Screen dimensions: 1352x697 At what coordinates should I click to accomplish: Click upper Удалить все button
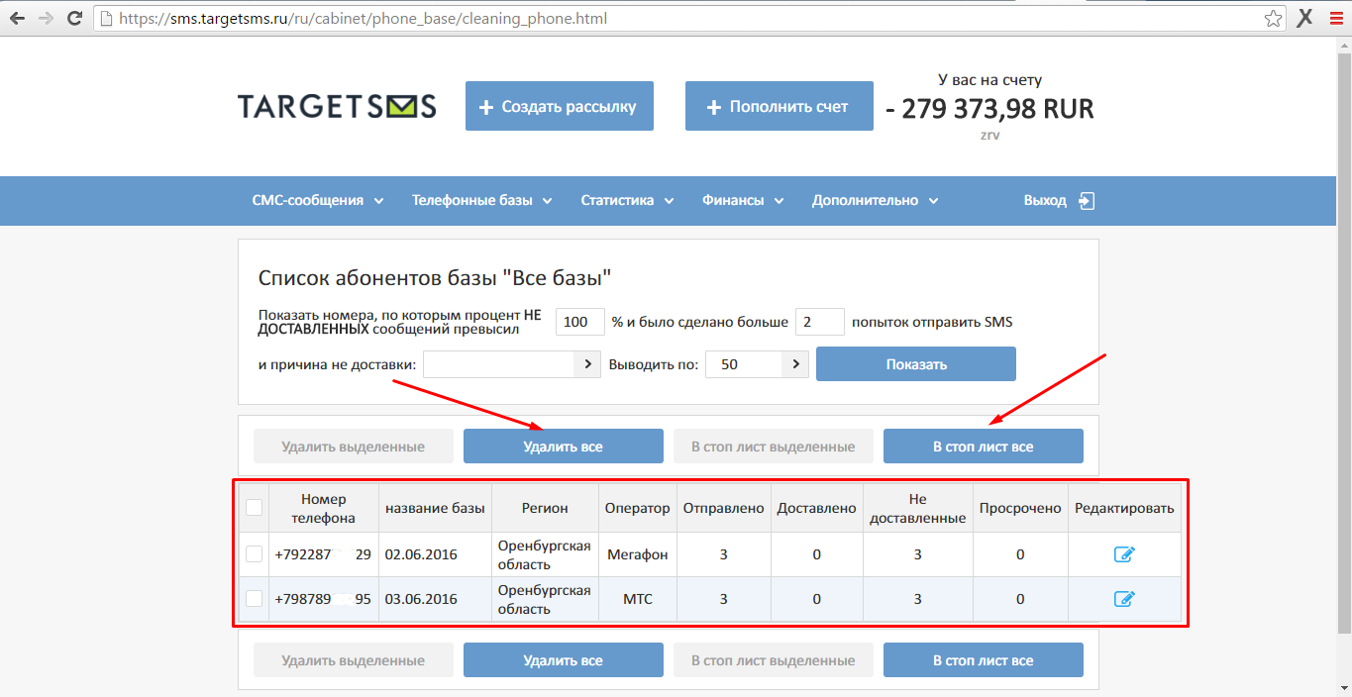click(564, 447)
